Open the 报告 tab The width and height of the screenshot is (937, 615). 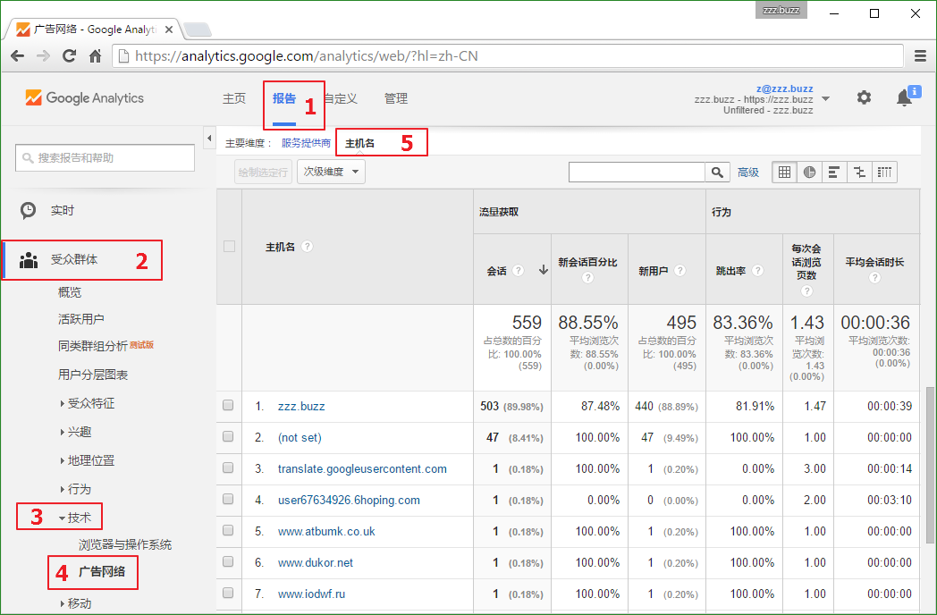pos(283,98)
